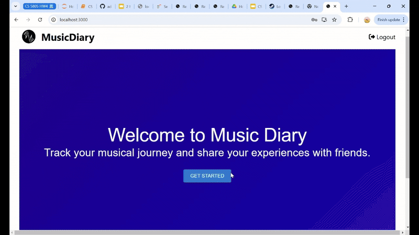Click the Logout link
Viewport: 419px width, 235px height.
[382, 37]
